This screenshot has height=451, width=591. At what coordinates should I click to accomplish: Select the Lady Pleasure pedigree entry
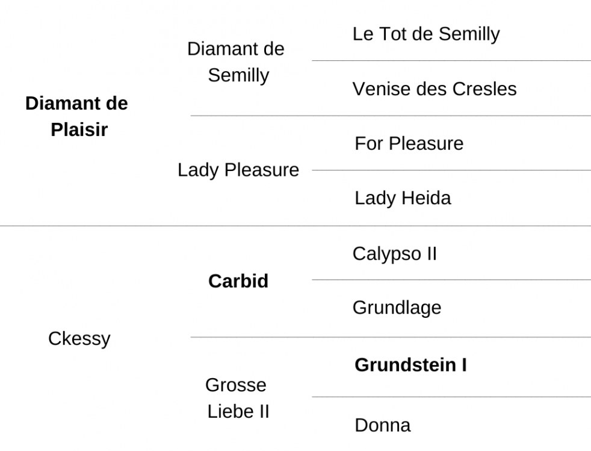pos(238,170)
